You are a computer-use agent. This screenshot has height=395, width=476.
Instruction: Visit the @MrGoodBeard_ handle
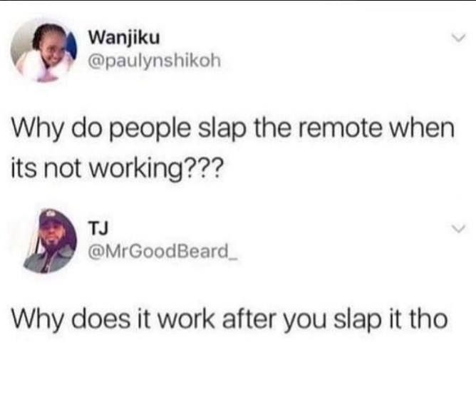click(x=163, y=251)
